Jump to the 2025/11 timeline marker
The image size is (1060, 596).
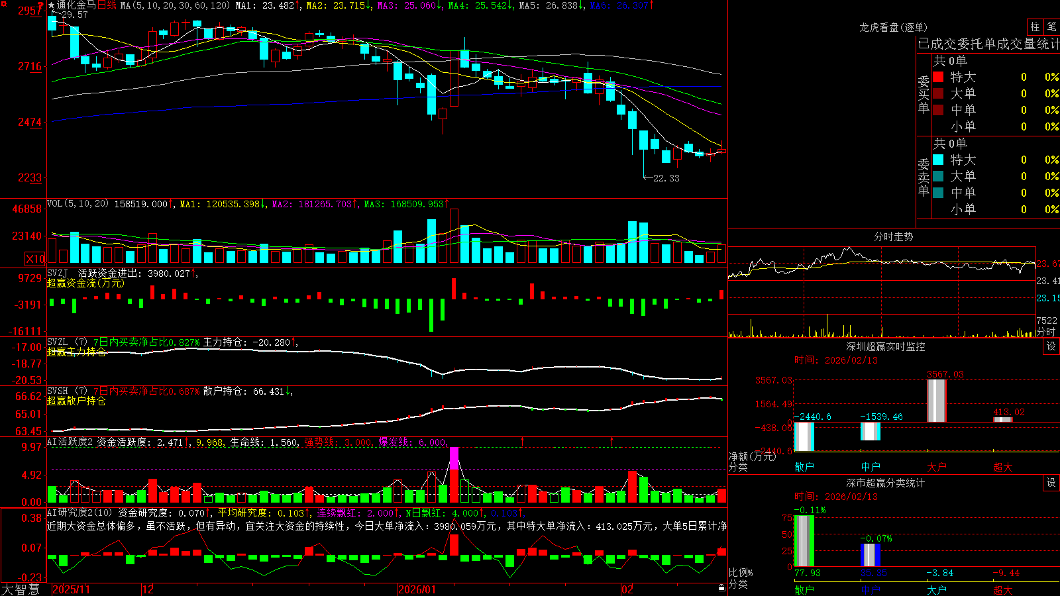(71, 589)
